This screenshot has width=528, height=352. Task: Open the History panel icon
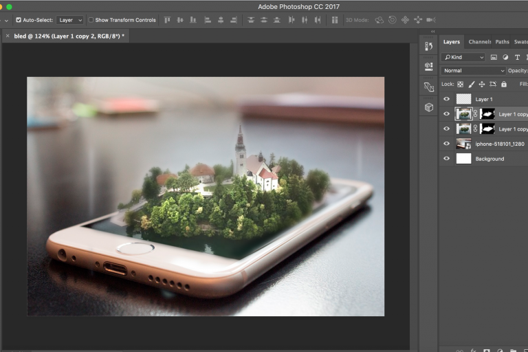(x=429, y=46)
